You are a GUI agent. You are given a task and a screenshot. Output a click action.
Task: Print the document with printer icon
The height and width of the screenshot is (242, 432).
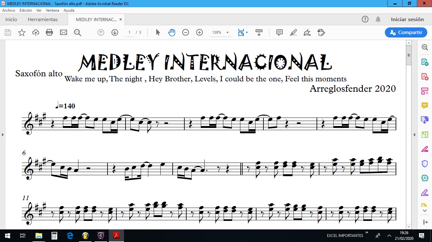tap(49, 32)
